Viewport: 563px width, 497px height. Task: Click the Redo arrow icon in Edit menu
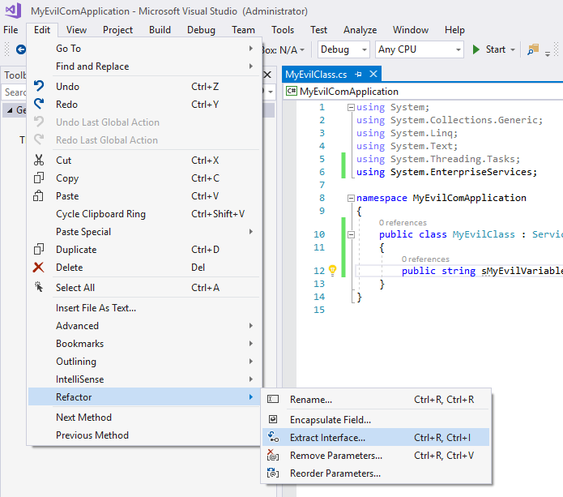[x=39, y=105]
